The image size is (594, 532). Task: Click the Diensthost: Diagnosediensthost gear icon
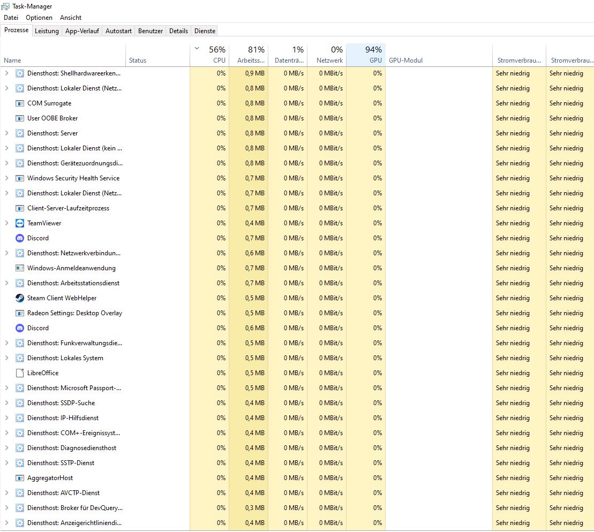20,448
